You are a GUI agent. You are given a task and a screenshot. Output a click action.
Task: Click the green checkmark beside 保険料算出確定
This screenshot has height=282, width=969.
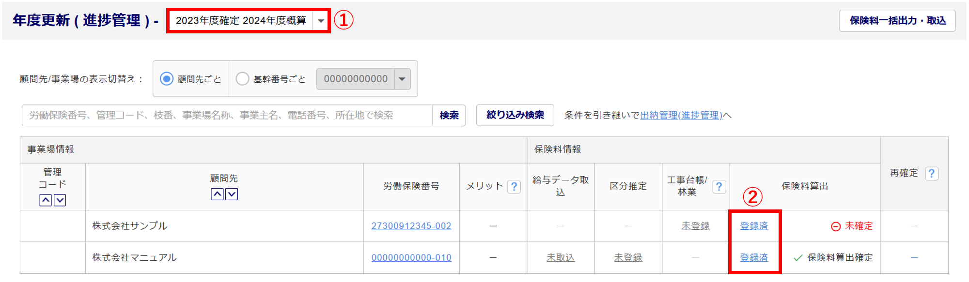(798, 258)
